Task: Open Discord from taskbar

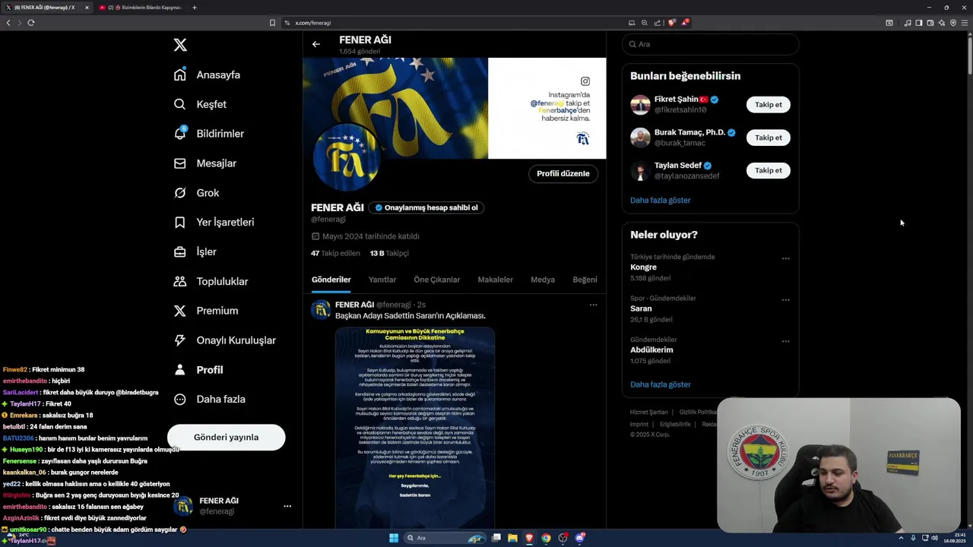Action: [579, 538]
